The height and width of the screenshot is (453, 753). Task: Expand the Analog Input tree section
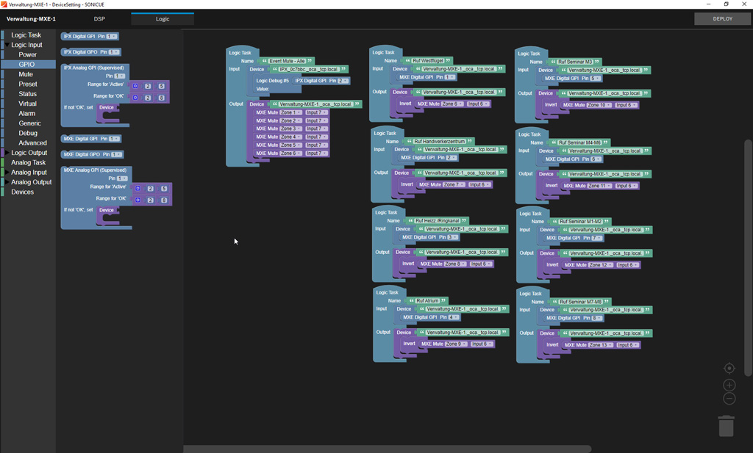pos(7,173)
